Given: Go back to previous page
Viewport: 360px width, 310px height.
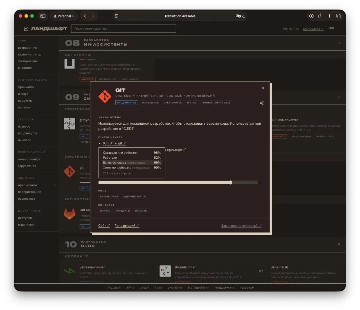Looking at the screenshot, I should click(x=84, y=16).
